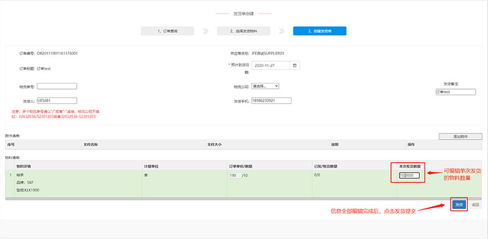The width and height of the screenshot is (488, 239).
Task: Click the 物流单号 input field
Action: pos(57,86)
